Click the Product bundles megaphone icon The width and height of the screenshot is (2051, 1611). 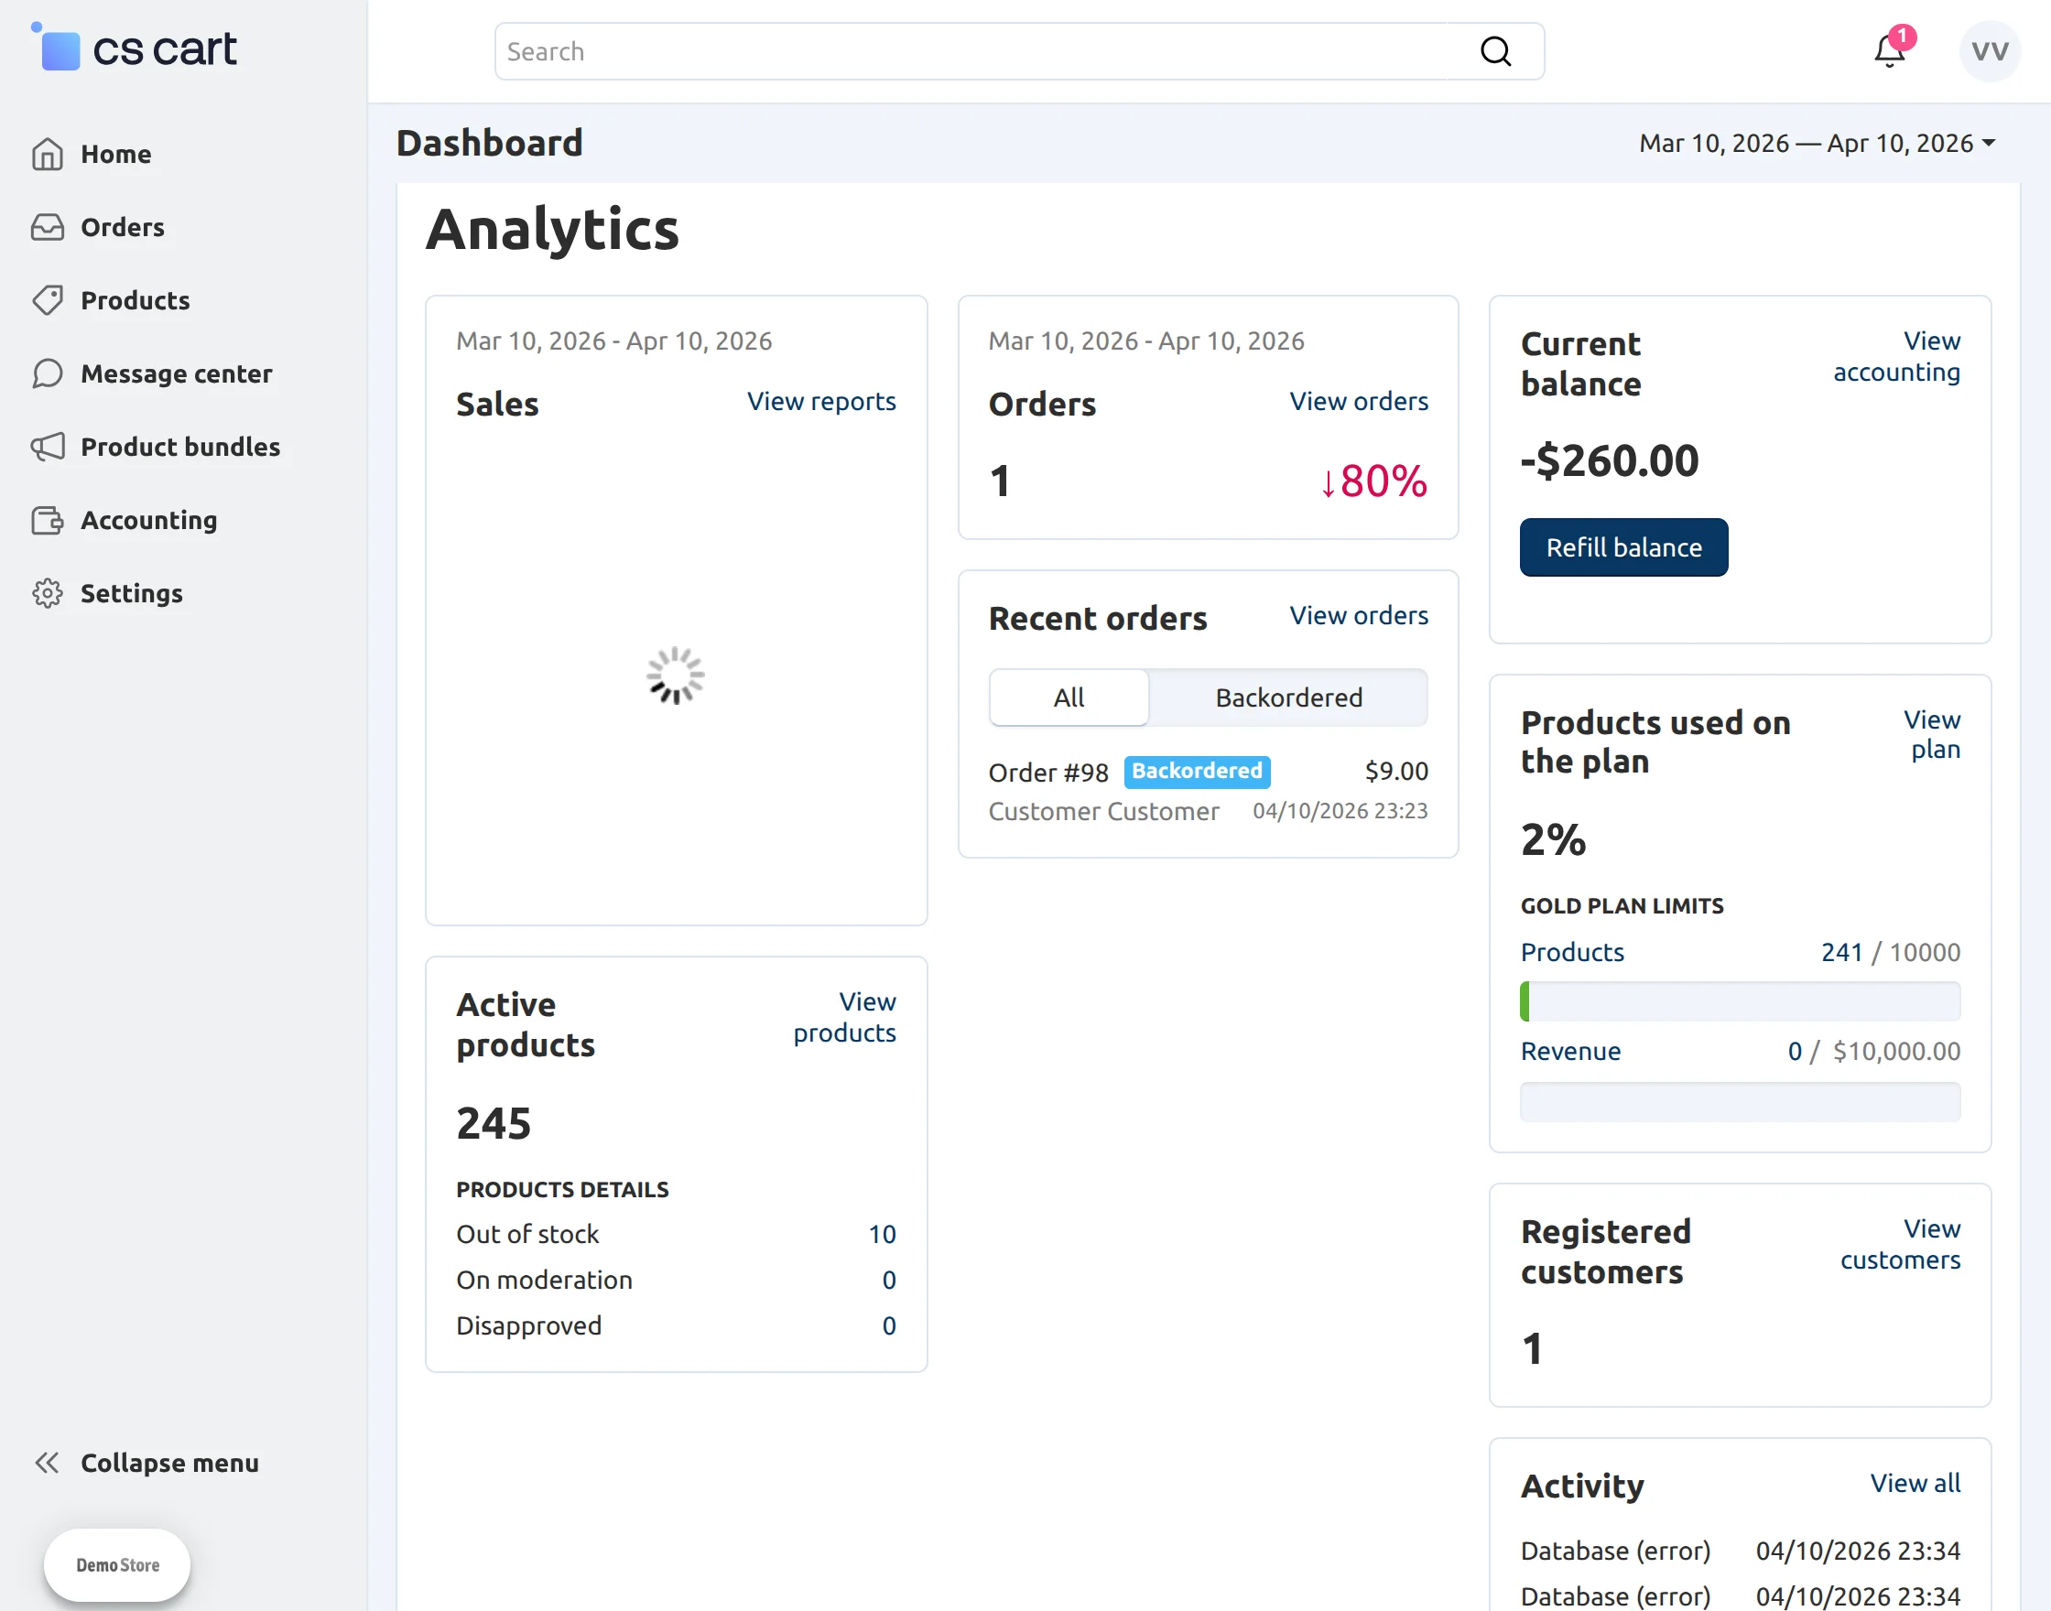pyautogui.click(x=48, y=446)
